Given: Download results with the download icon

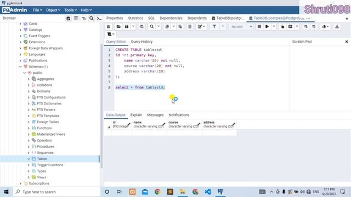Looking at the screenshot, I should pyautogui.click(x=337, y=27).
